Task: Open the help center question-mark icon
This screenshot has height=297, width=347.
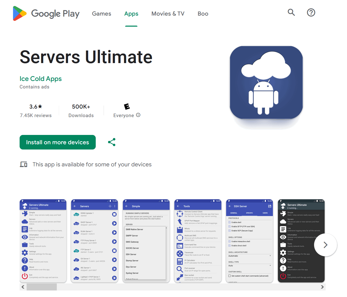Action: [x=311, y=12]
